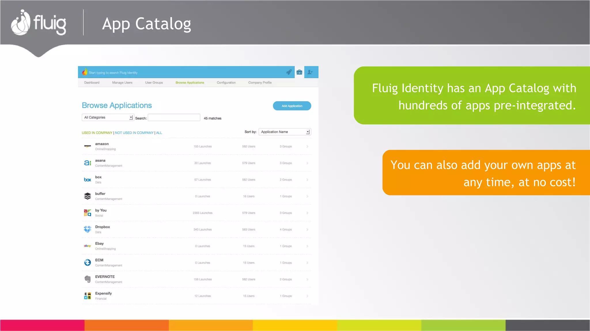Viewport: 590px width, 331px height.
Task: Click the rocket launch icon
Action: tap(289, 72)
